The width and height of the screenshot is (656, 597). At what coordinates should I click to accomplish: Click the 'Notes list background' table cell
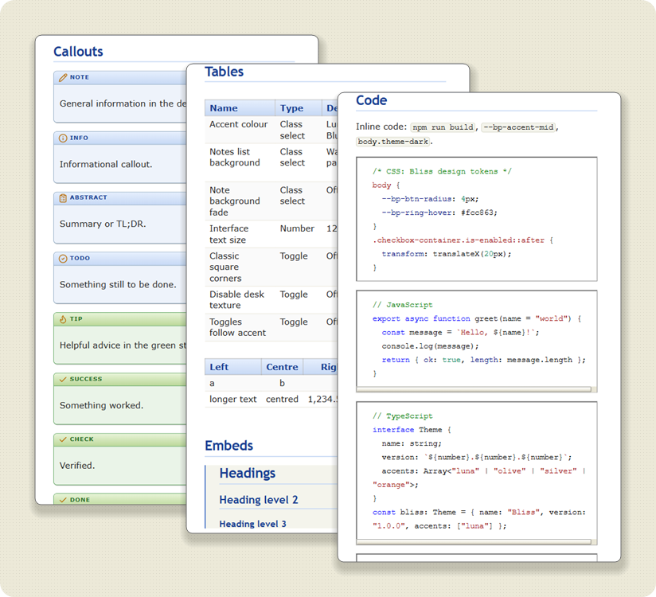point(240,162)
